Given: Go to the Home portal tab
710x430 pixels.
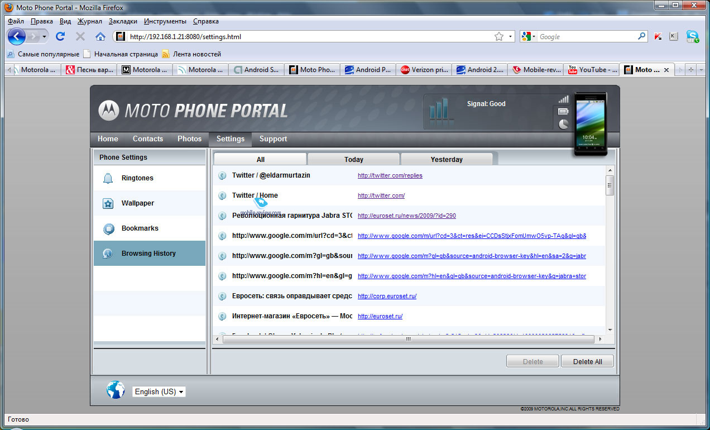Looking at the screenshot, I should pos(108,139).
